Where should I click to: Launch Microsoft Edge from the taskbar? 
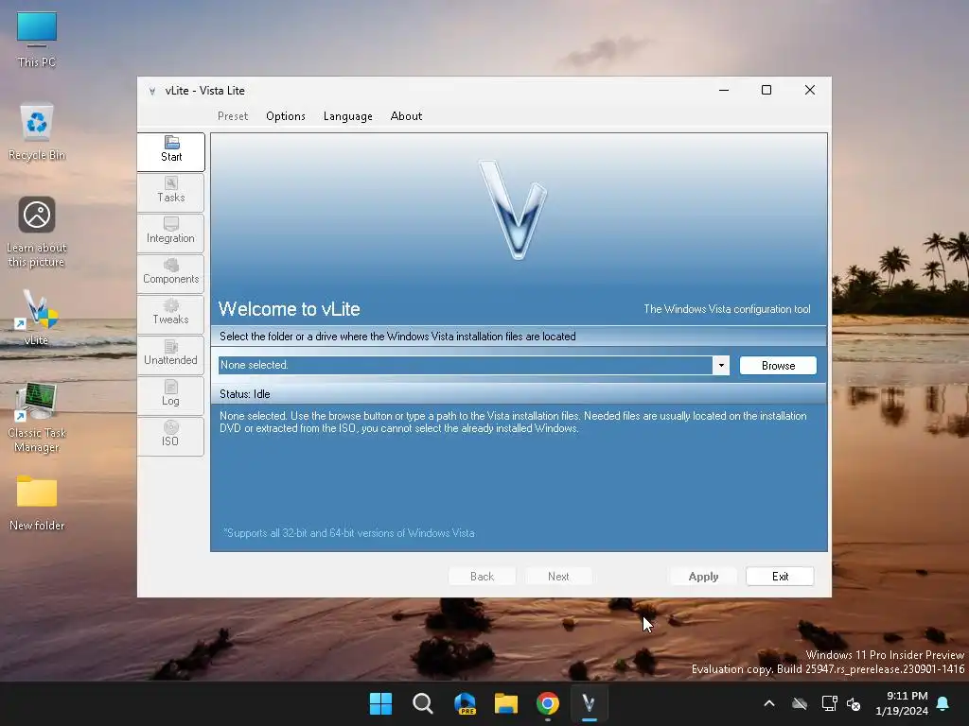465,703
